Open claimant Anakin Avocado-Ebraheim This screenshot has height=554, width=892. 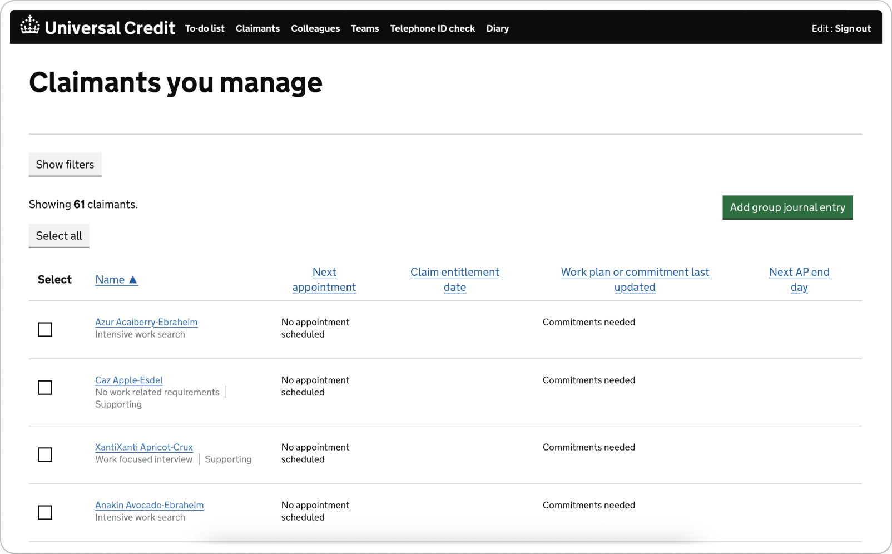click(x=150, y=505)
